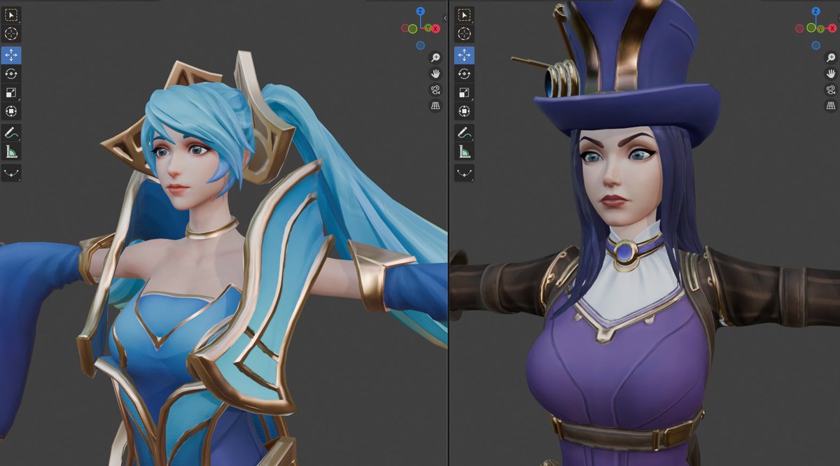Screen dimensions: 840x466
Task: Click the green Y axis in right gizmo
Action: [820, 29]
